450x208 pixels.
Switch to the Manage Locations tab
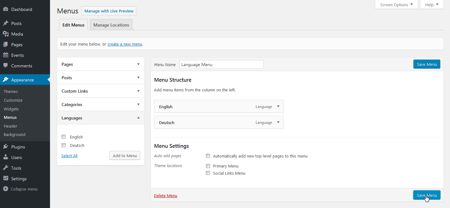111,25
